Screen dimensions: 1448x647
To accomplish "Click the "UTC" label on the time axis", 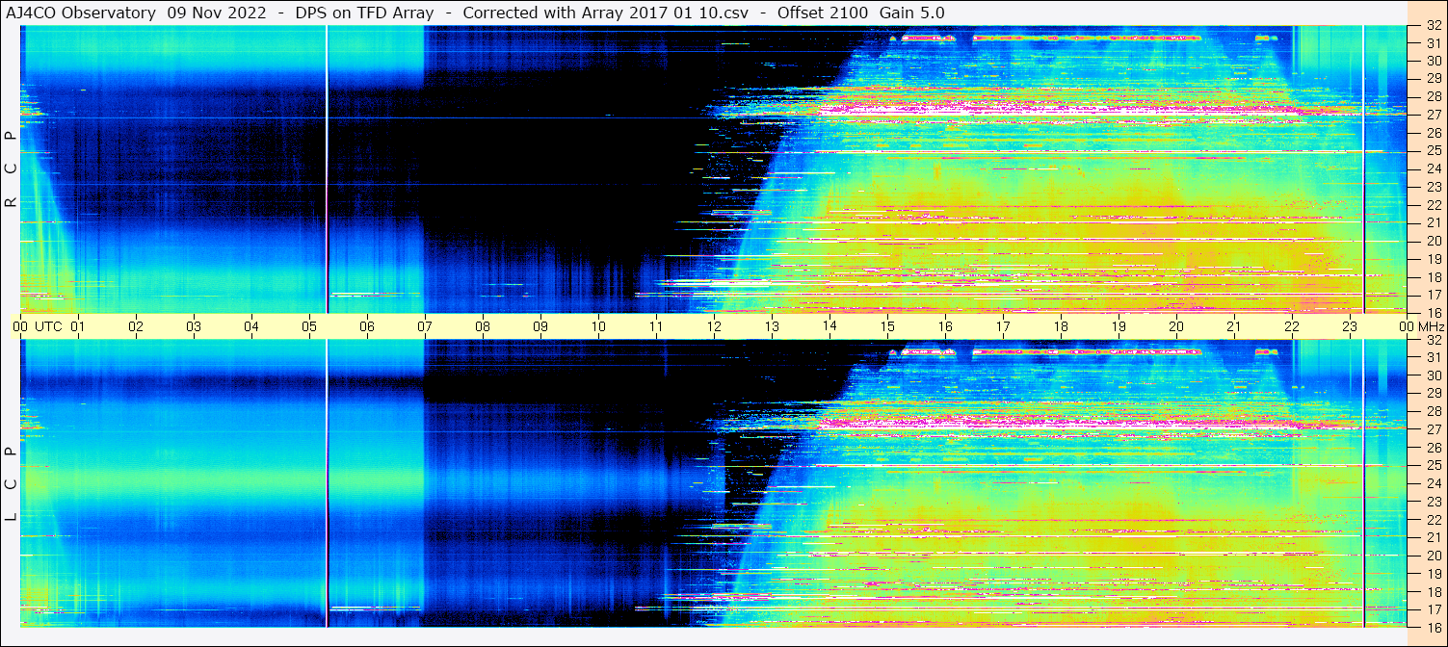I will [x=48, y=326].
